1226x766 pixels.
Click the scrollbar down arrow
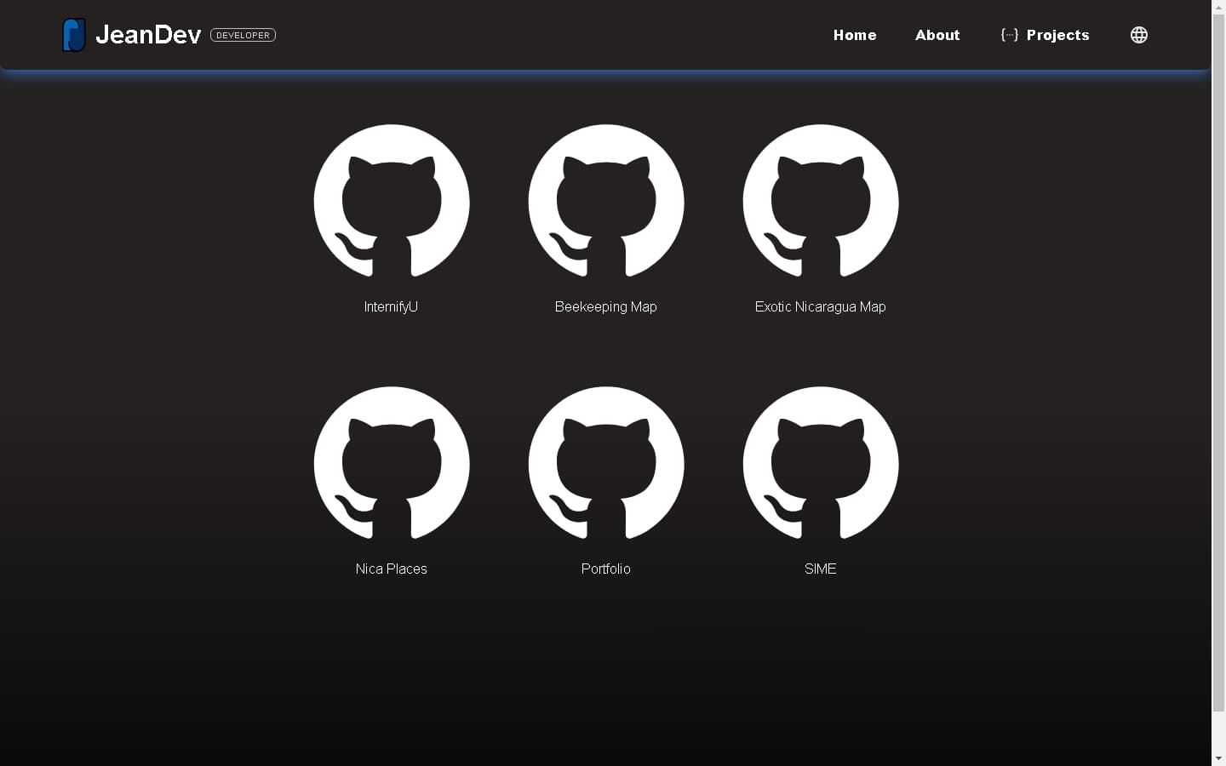[1218, 758]
